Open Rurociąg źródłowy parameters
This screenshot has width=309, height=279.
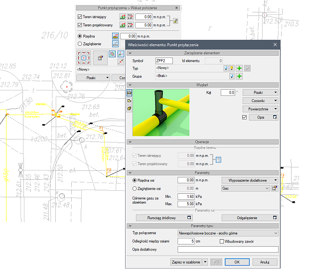click(164, 218)
